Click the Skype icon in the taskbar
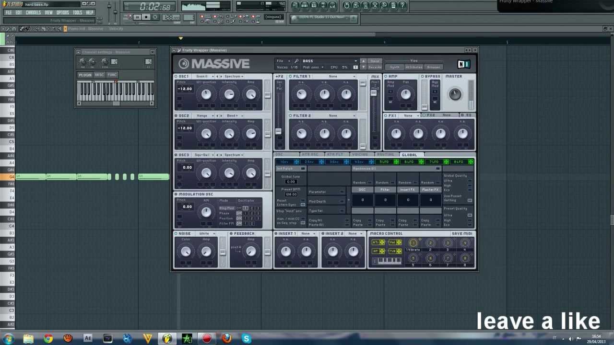Screen dimensions: 614x345 point(246,338)
